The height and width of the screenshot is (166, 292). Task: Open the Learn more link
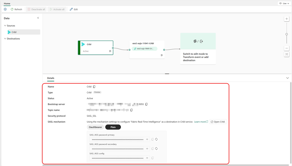tap(201, 122)
